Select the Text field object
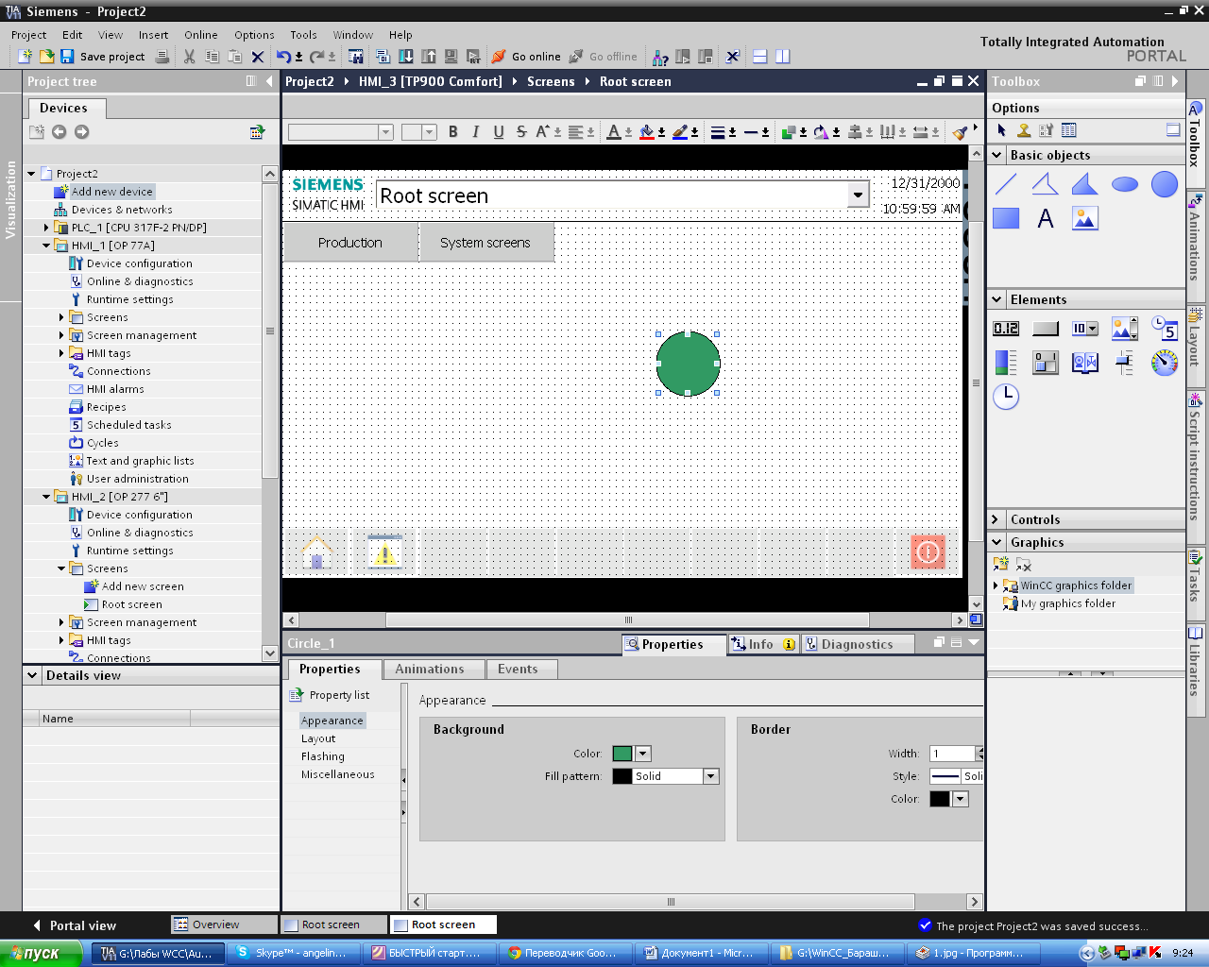This screenshot has height=967, width=1209. [x=1046, y=219]
